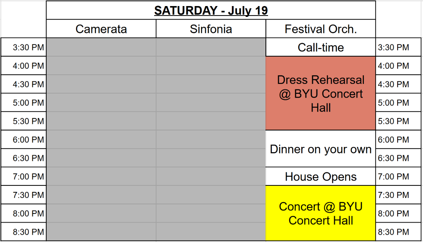Select the House Opens cell

[320, 176]
